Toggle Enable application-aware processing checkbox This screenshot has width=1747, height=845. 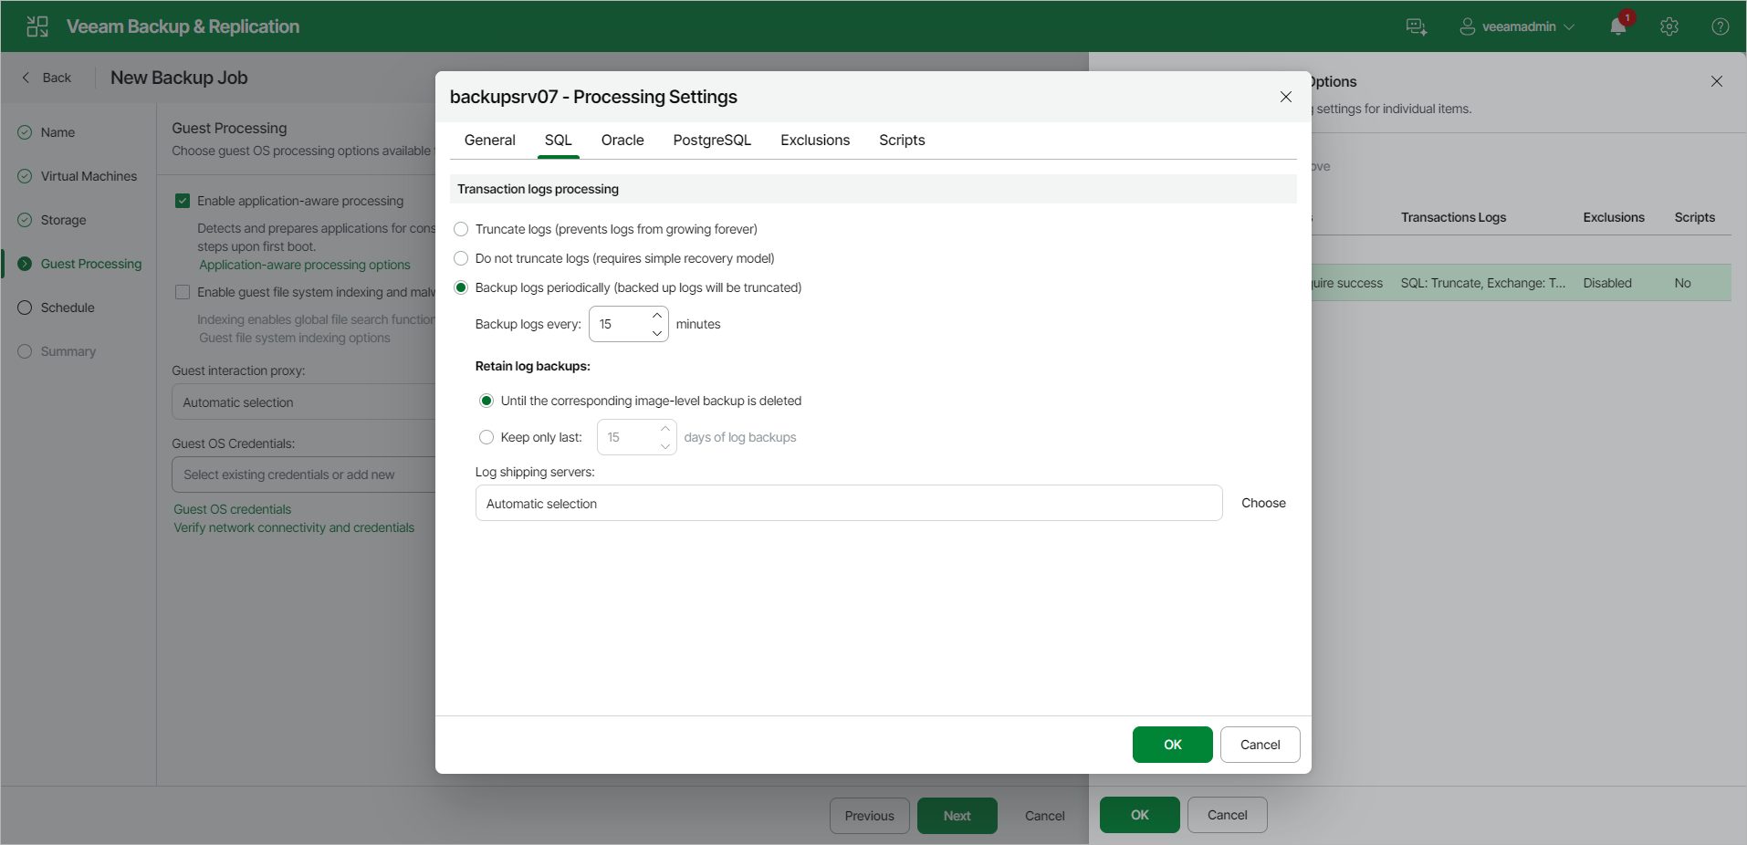pos(183,201)
